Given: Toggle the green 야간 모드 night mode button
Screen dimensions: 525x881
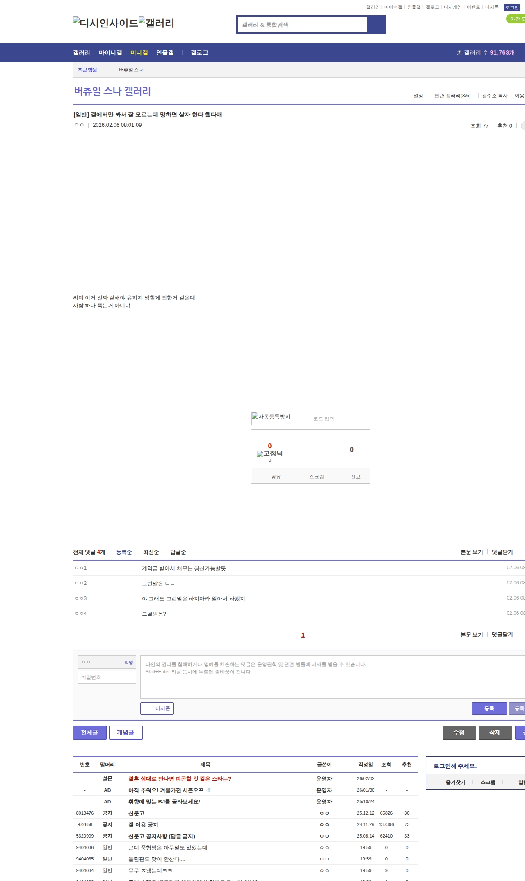Looking at the screenshot, I should pos(516,19).
